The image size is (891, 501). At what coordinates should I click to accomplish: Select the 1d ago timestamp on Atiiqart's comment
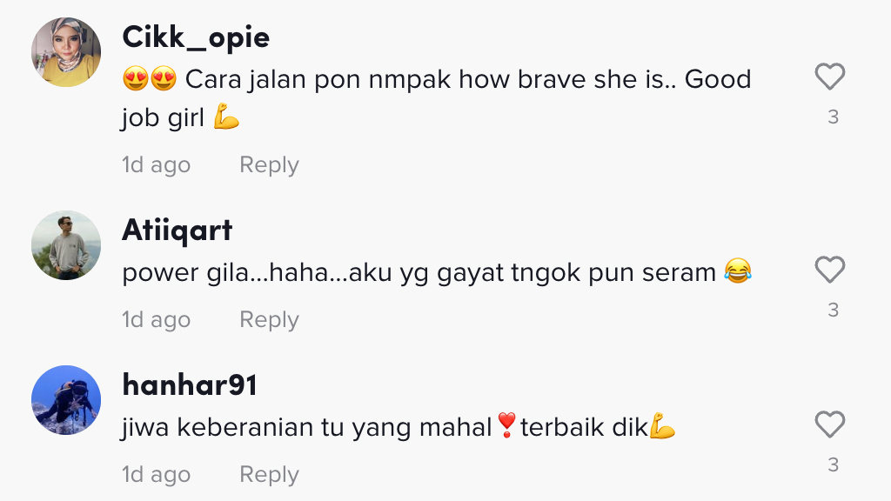157,319
